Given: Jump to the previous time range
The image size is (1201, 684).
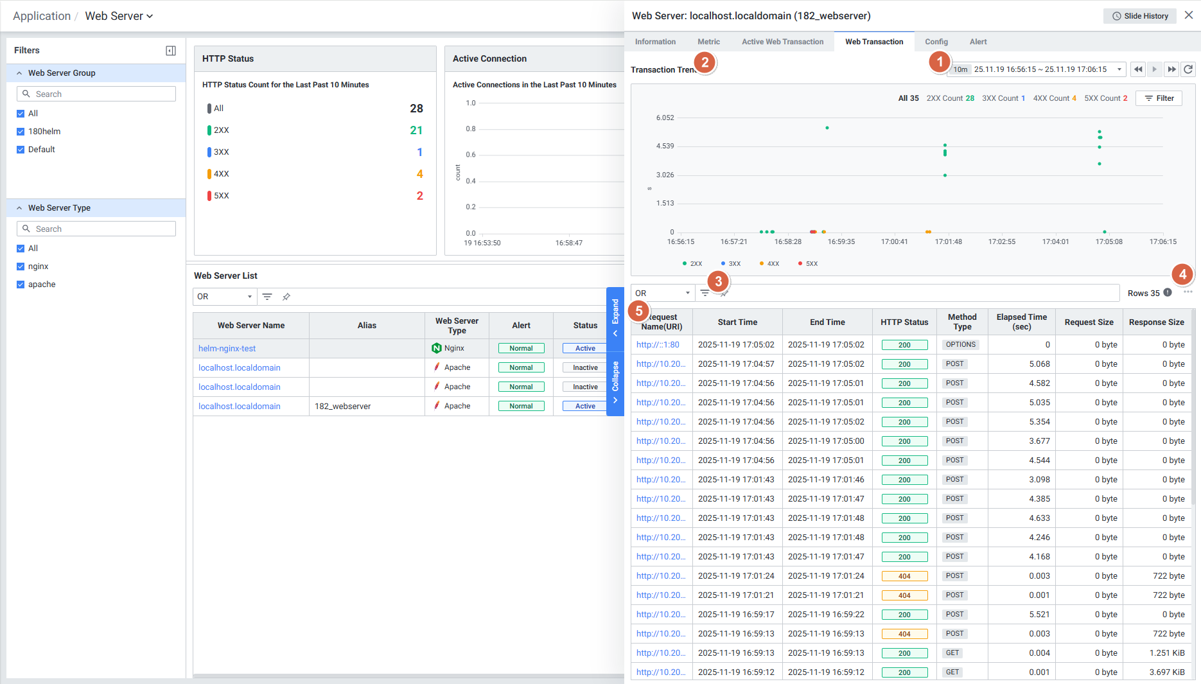Looking at the screenshot, I should coord(1138,69).
